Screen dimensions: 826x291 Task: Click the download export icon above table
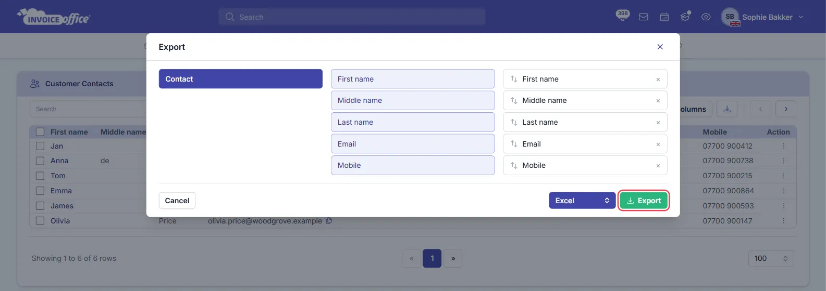point(727,109)
